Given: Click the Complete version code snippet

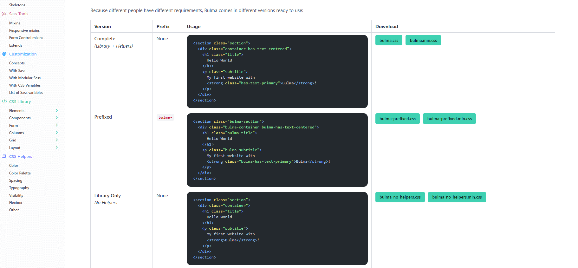Looking at the screenshot, I should coord(277,72).
